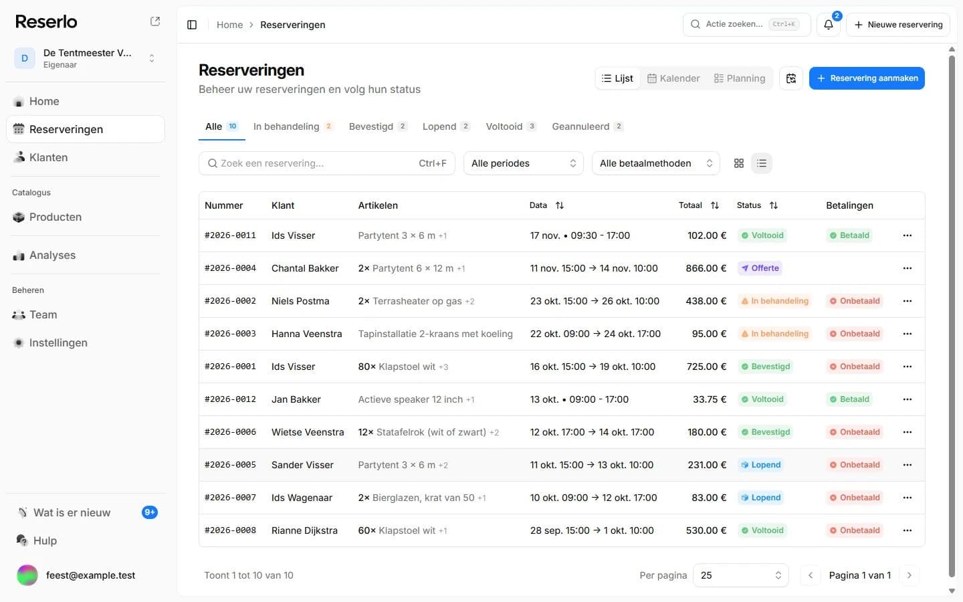Open the Hulp help item
The image size is (963, 602).
(x=86, y=540)
